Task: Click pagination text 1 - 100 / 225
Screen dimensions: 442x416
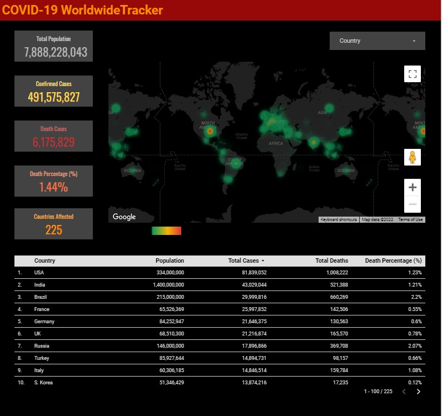Action: [x=378, y=392]
